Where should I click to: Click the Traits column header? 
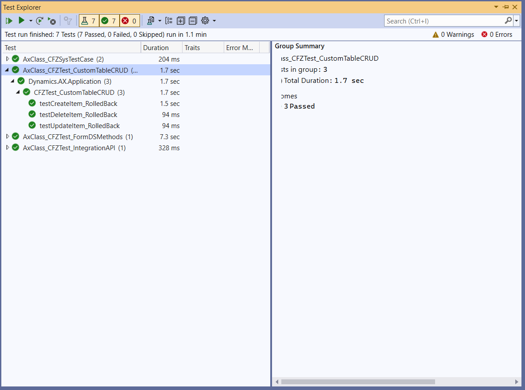tap(192, 48)
